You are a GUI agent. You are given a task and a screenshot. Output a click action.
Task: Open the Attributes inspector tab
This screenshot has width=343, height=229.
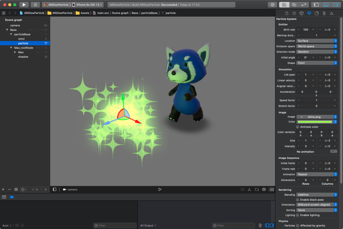[x=309, y=13]
